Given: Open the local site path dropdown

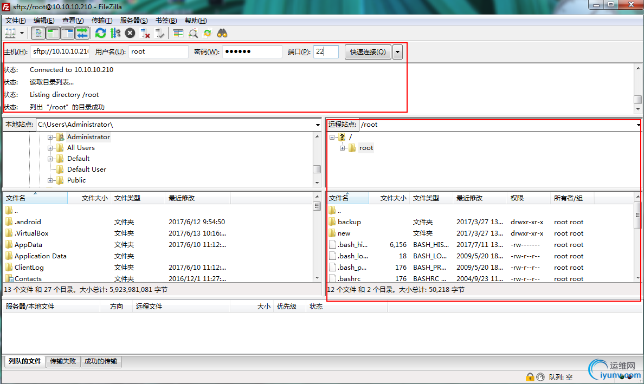Looking at the screenshot, I should coord(318,125).
